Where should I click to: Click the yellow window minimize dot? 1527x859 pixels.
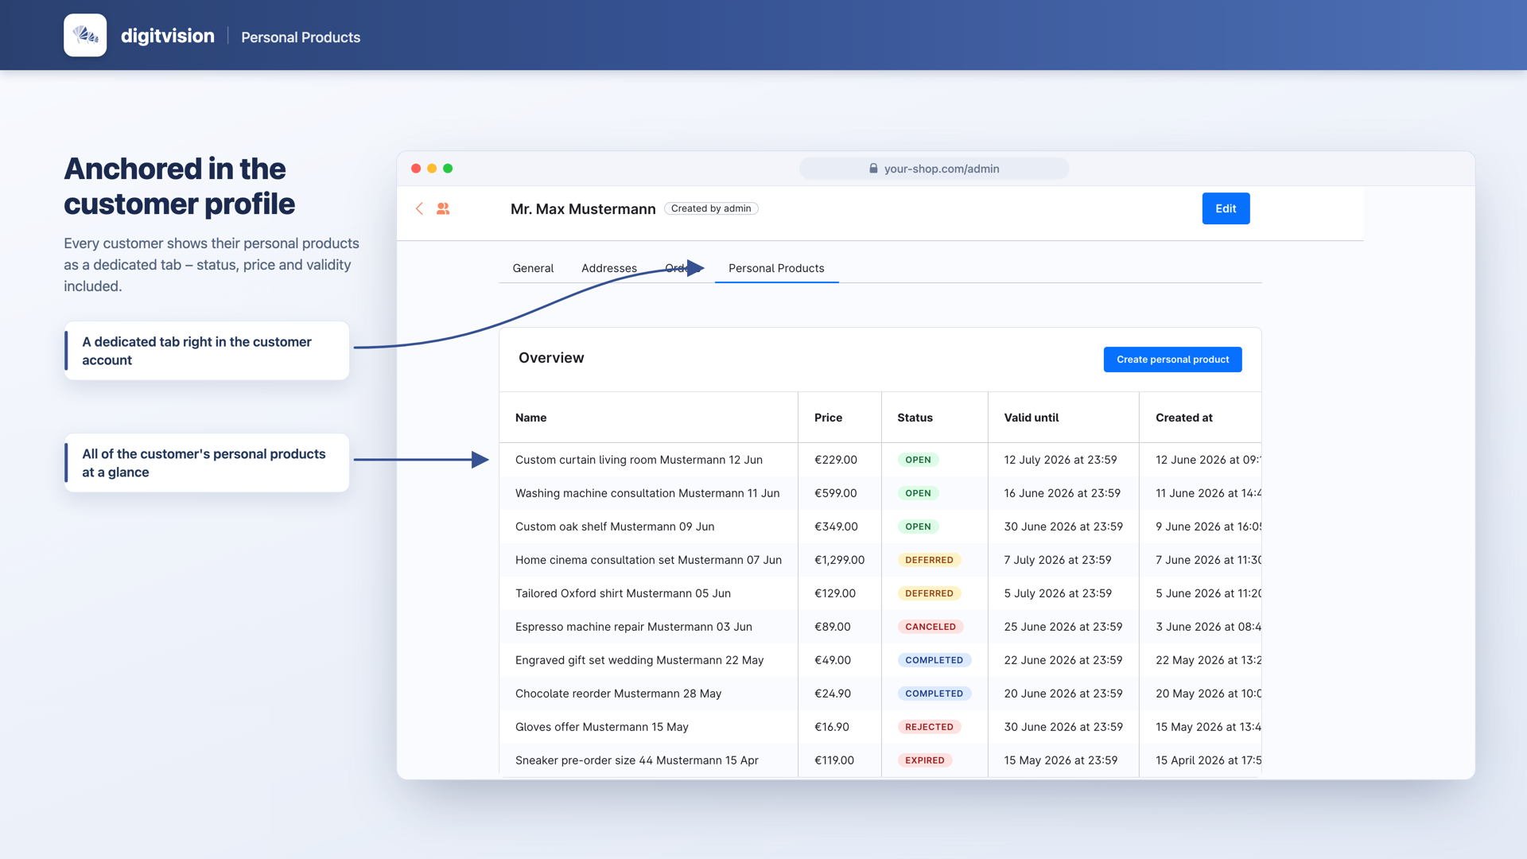432,169
